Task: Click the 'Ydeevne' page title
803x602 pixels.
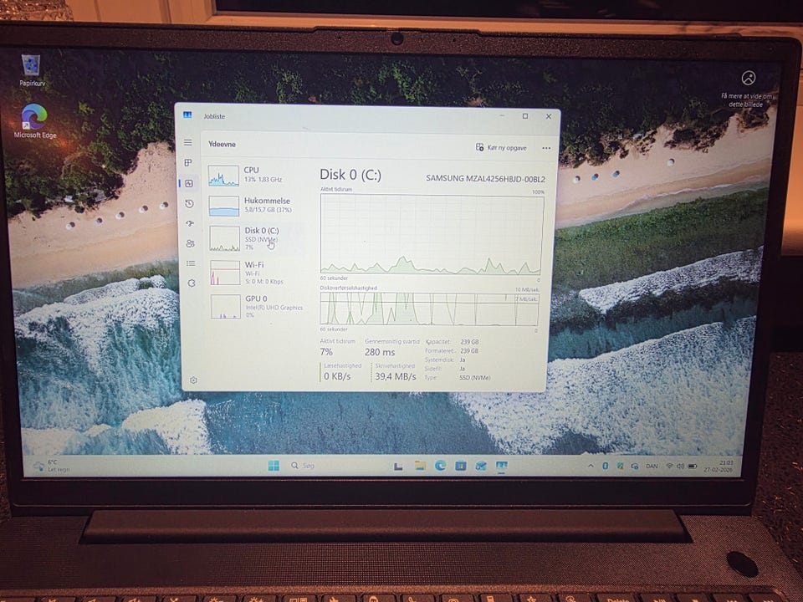Action: click(222, 145)
